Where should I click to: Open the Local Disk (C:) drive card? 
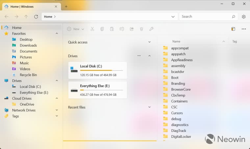click(x=97, y=70)
